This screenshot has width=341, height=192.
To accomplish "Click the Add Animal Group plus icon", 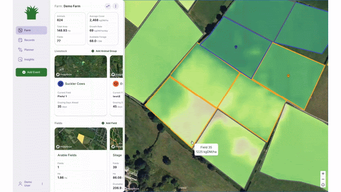I will click(x=93, y=51).
